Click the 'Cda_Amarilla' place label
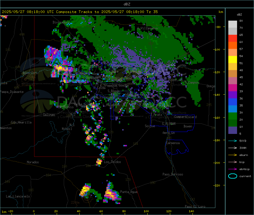The height and width of the screenshot is (215, 254). point(21,122)
